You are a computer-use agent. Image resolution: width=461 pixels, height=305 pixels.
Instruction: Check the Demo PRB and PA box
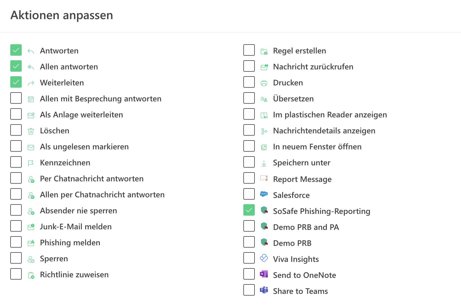click(x=249, y=226)
